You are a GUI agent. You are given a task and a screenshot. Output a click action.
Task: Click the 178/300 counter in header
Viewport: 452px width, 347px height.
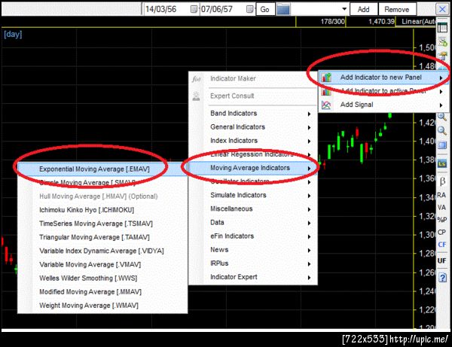pyautogui.click(x=333, y=22)
